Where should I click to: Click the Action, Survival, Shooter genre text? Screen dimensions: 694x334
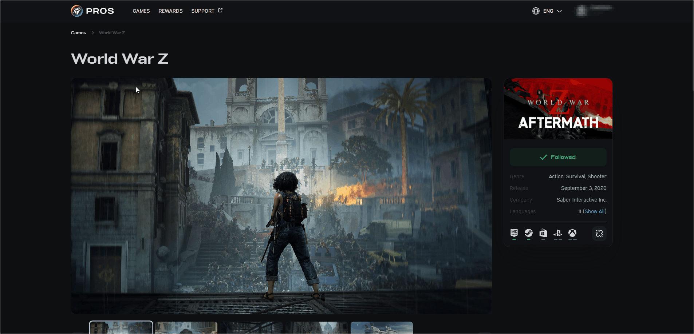(577, 176)
